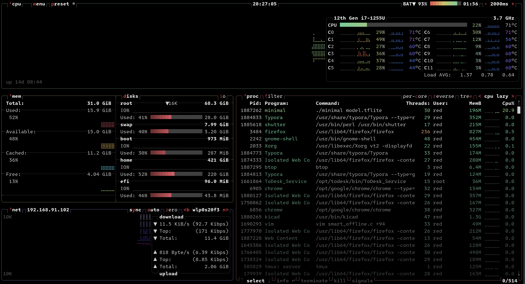Toggle the cpu box label

[x=15, y=4]
